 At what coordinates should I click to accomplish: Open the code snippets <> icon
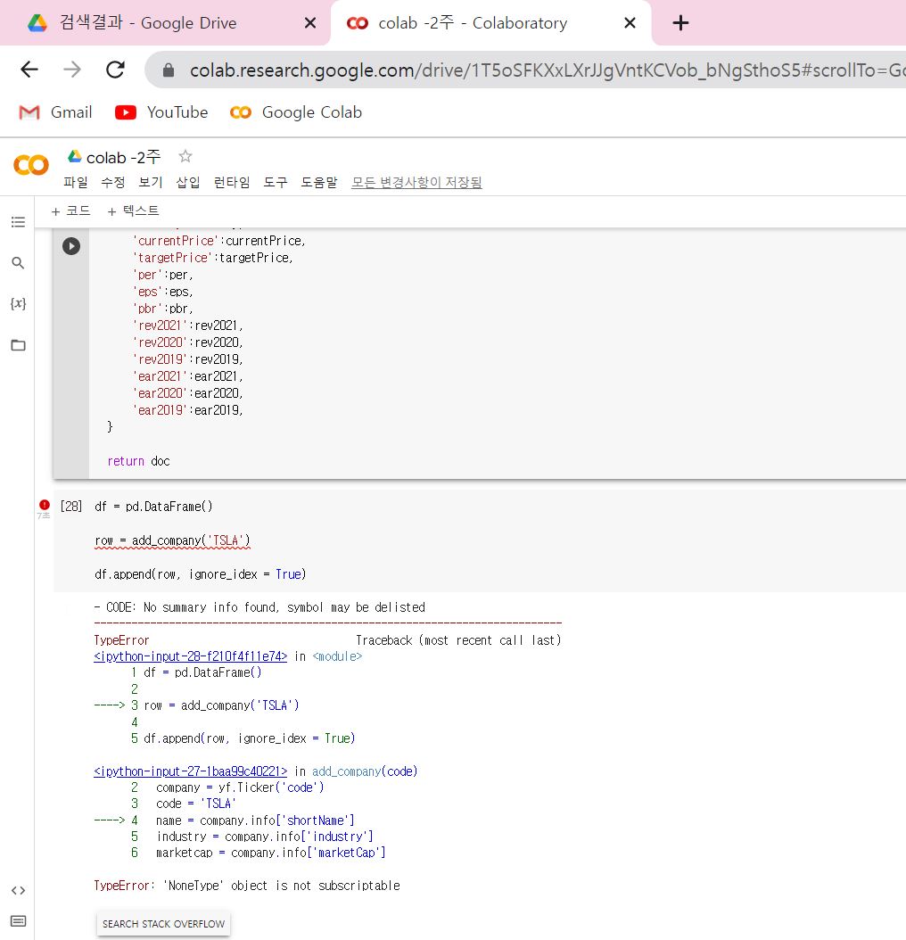18,891
